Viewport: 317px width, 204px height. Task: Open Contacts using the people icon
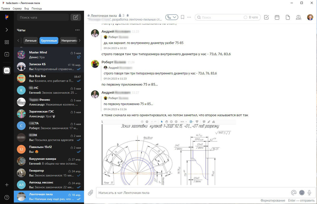click(299, 17)
